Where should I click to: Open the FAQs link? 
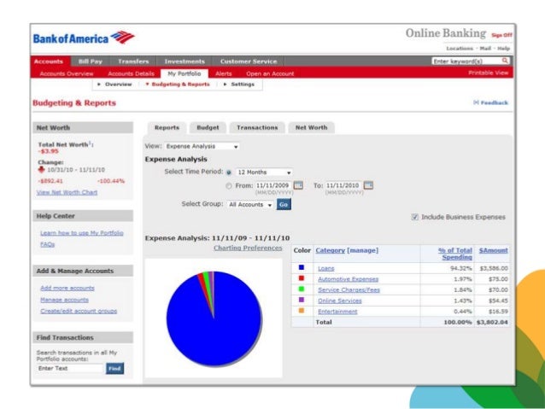point(47,245)
